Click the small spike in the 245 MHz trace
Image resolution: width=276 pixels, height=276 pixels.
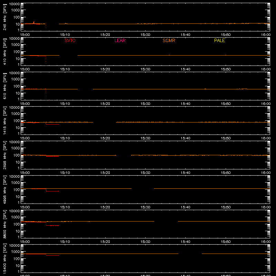33,22
